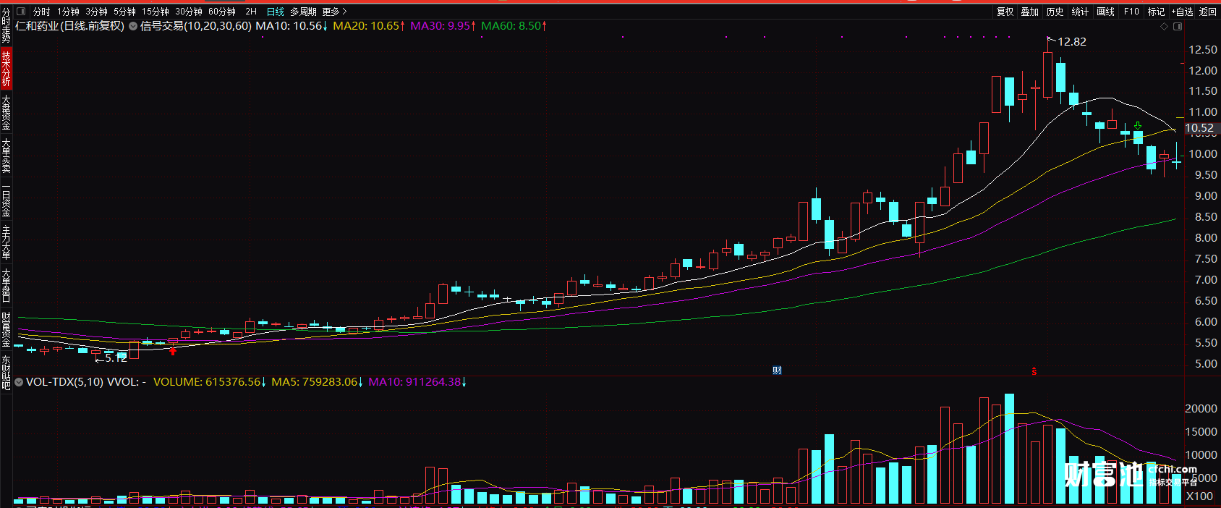Open the VOL-TDX indicator dropdown arrow
This screenshot has height=508, width=1221.
[x=19, y=382]
